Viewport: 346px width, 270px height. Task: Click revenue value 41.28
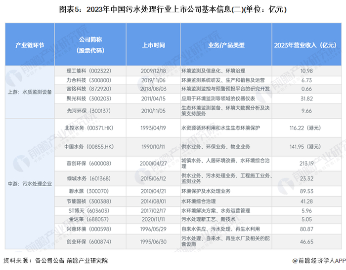click(x=306, y=201)
